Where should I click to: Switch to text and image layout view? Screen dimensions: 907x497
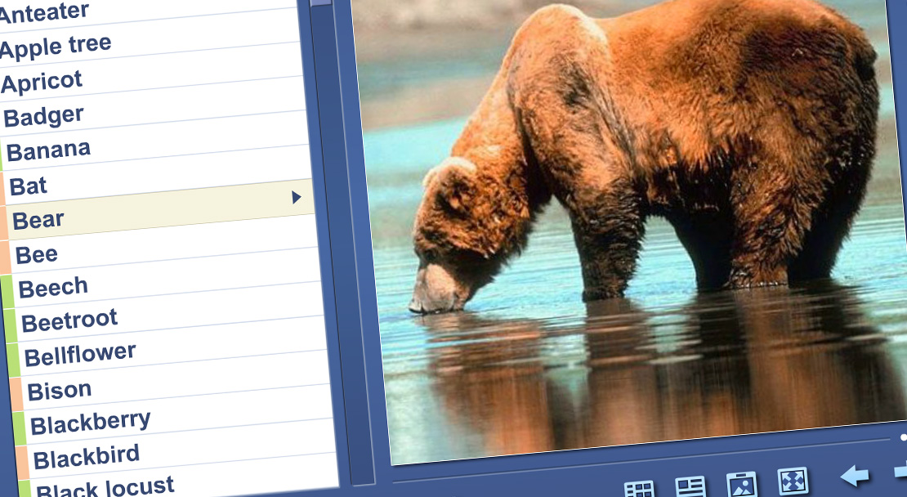pyautogui.click(x=690, y=486)
